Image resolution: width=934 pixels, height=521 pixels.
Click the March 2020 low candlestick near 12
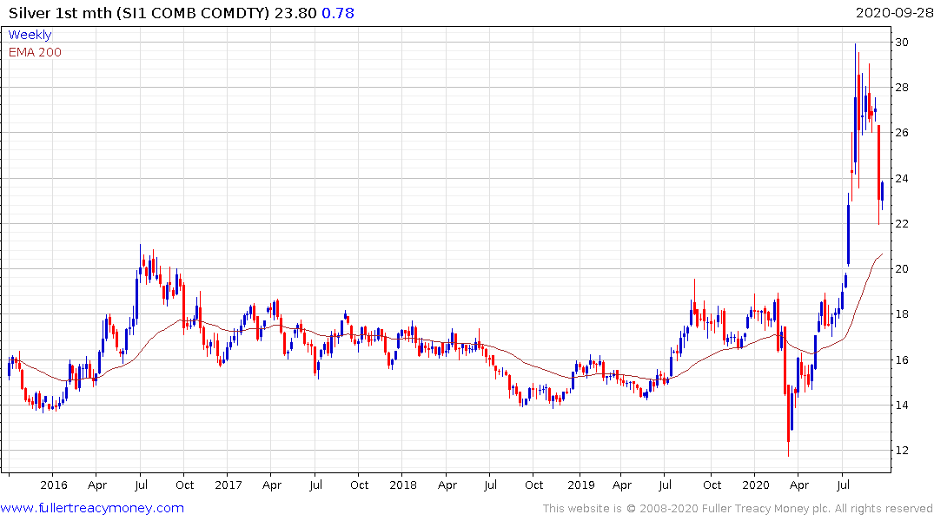tap(789, 421)
